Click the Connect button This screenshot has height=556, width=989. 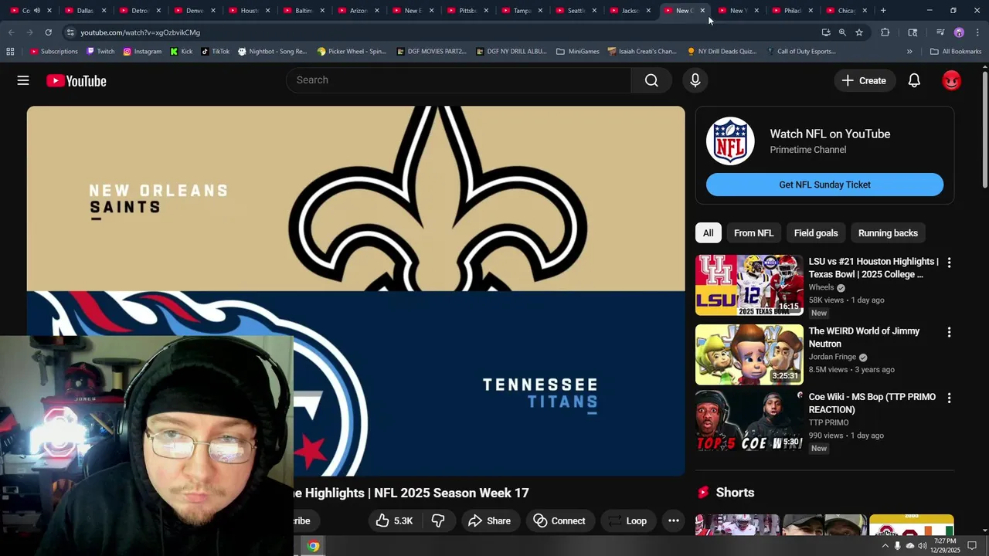pos(559,520)
